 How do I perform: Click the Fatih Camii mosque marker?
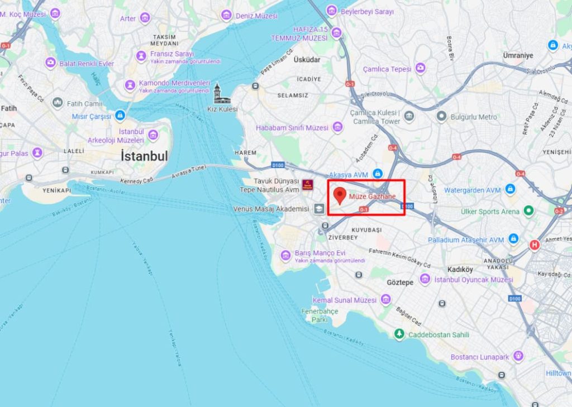58,103
